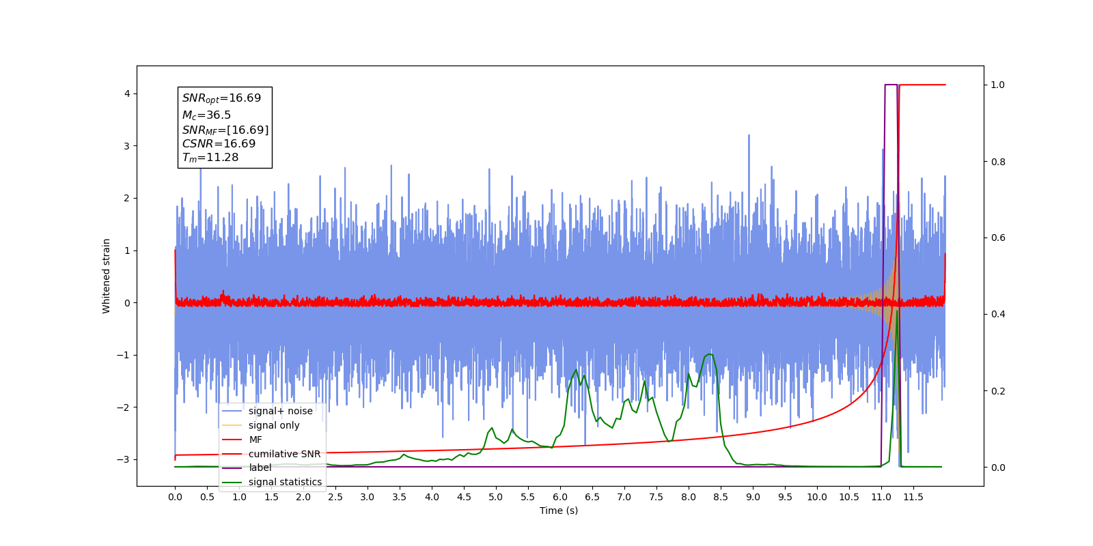Click the 4 tick on left strain axis
Image resolution: width=1093 pixels, height=546 pixels.
pos(127,94)
